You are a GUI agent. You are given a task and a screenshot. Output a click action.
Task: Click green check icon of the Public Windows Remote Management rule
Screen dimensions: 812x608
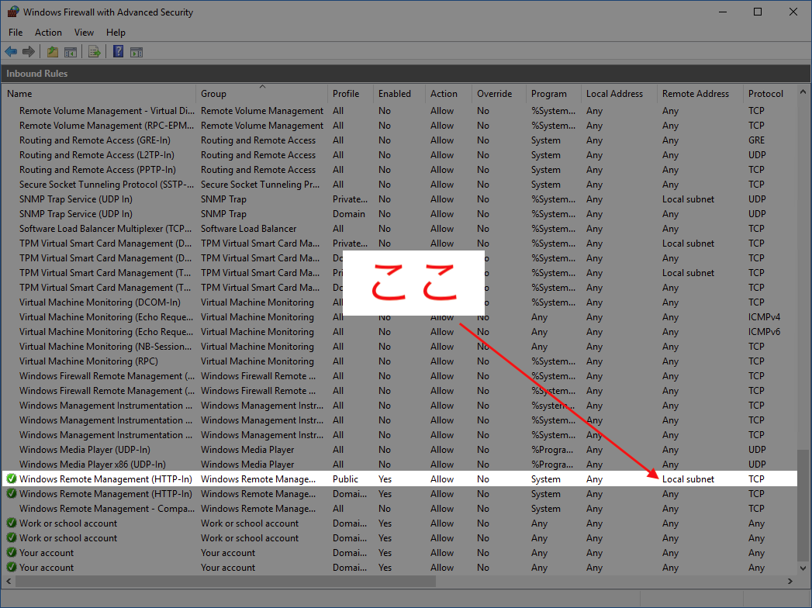(x=12, y=479)
